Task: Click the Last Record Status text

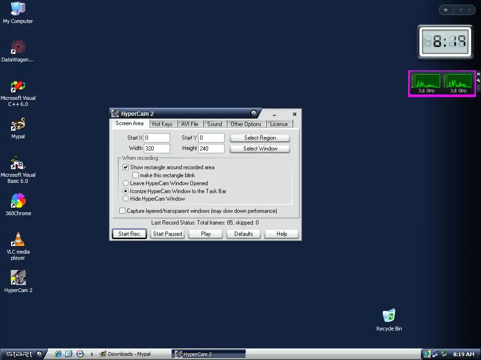Action: point(205,223)
